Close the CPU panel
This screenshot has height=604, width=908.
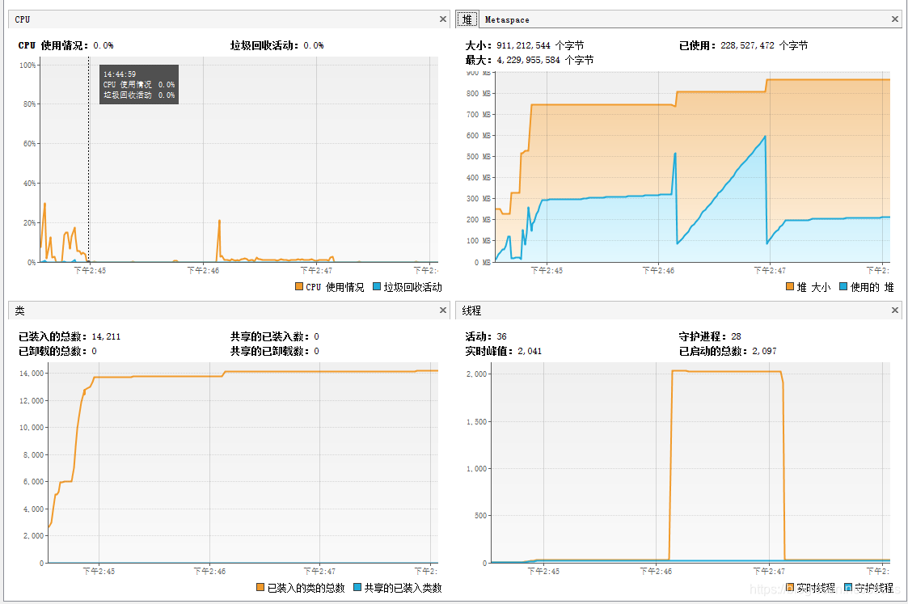[x=443, y=19]
